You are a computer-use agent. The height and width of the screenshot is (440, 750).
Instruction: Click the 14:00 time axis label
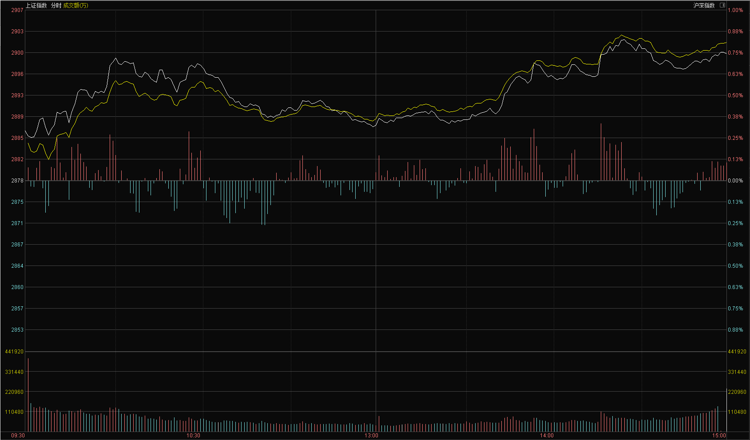[x=547, y=436]
